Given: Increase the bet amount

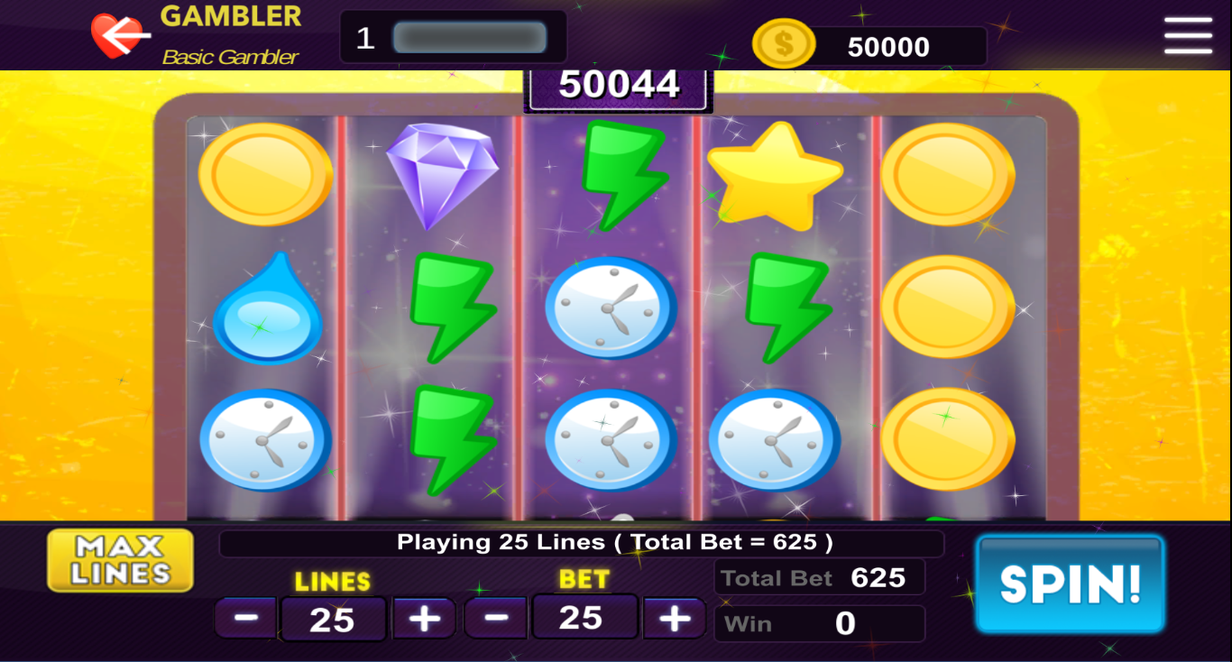Looking at the screenshot, I should click(x=674, y=619).
